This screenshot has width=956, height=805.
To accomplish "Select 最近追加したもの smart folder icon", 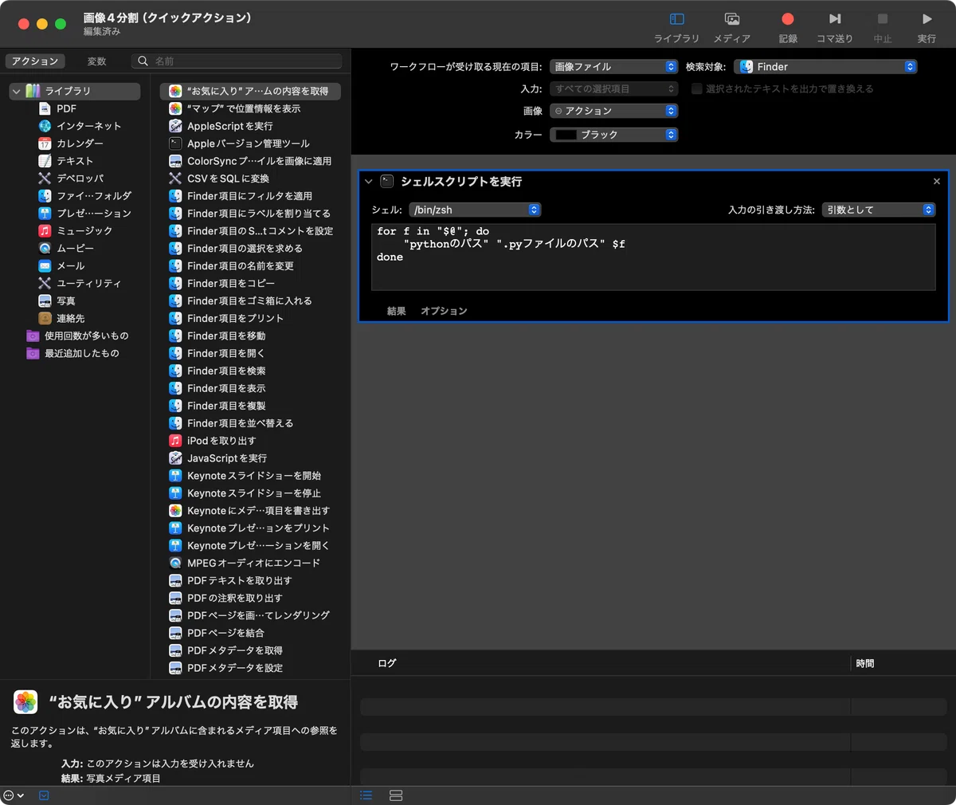I will click(x=33, y=353).
